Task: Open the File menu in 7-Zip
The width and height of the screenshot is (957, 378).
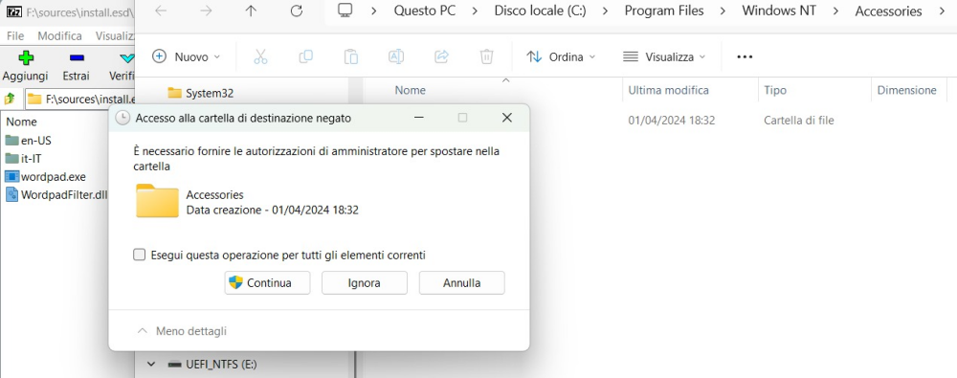Action: coord(15,36)
